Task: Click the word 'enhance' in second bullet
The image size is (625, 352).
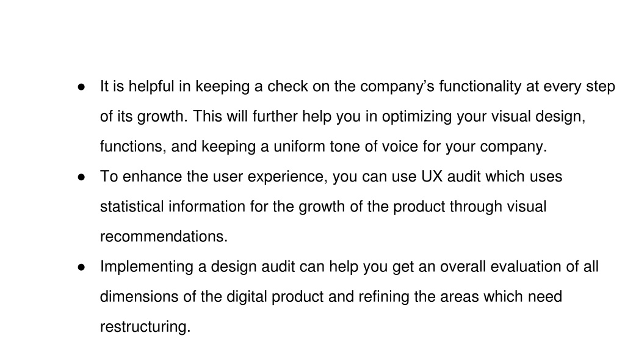Action: click(152, 177)
